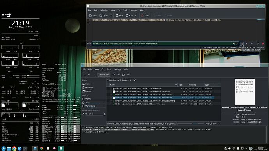Click Open in the KWrite toolbar
This screenshot has height=151, width=269.
pyautogui.click(x=104, y=16)
